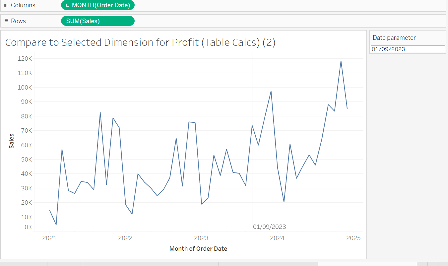
Task: Click the 2021 tick label on x-axis
Action: pos(49,238)
